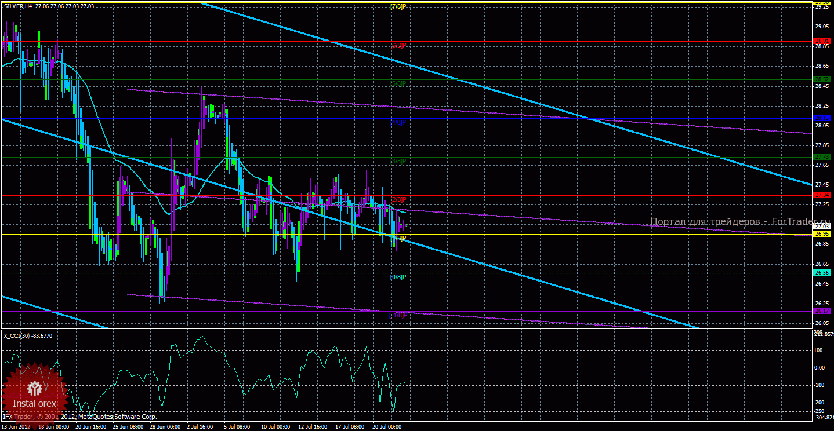Click the yellow 26.95 price tag

pos(822,234)
